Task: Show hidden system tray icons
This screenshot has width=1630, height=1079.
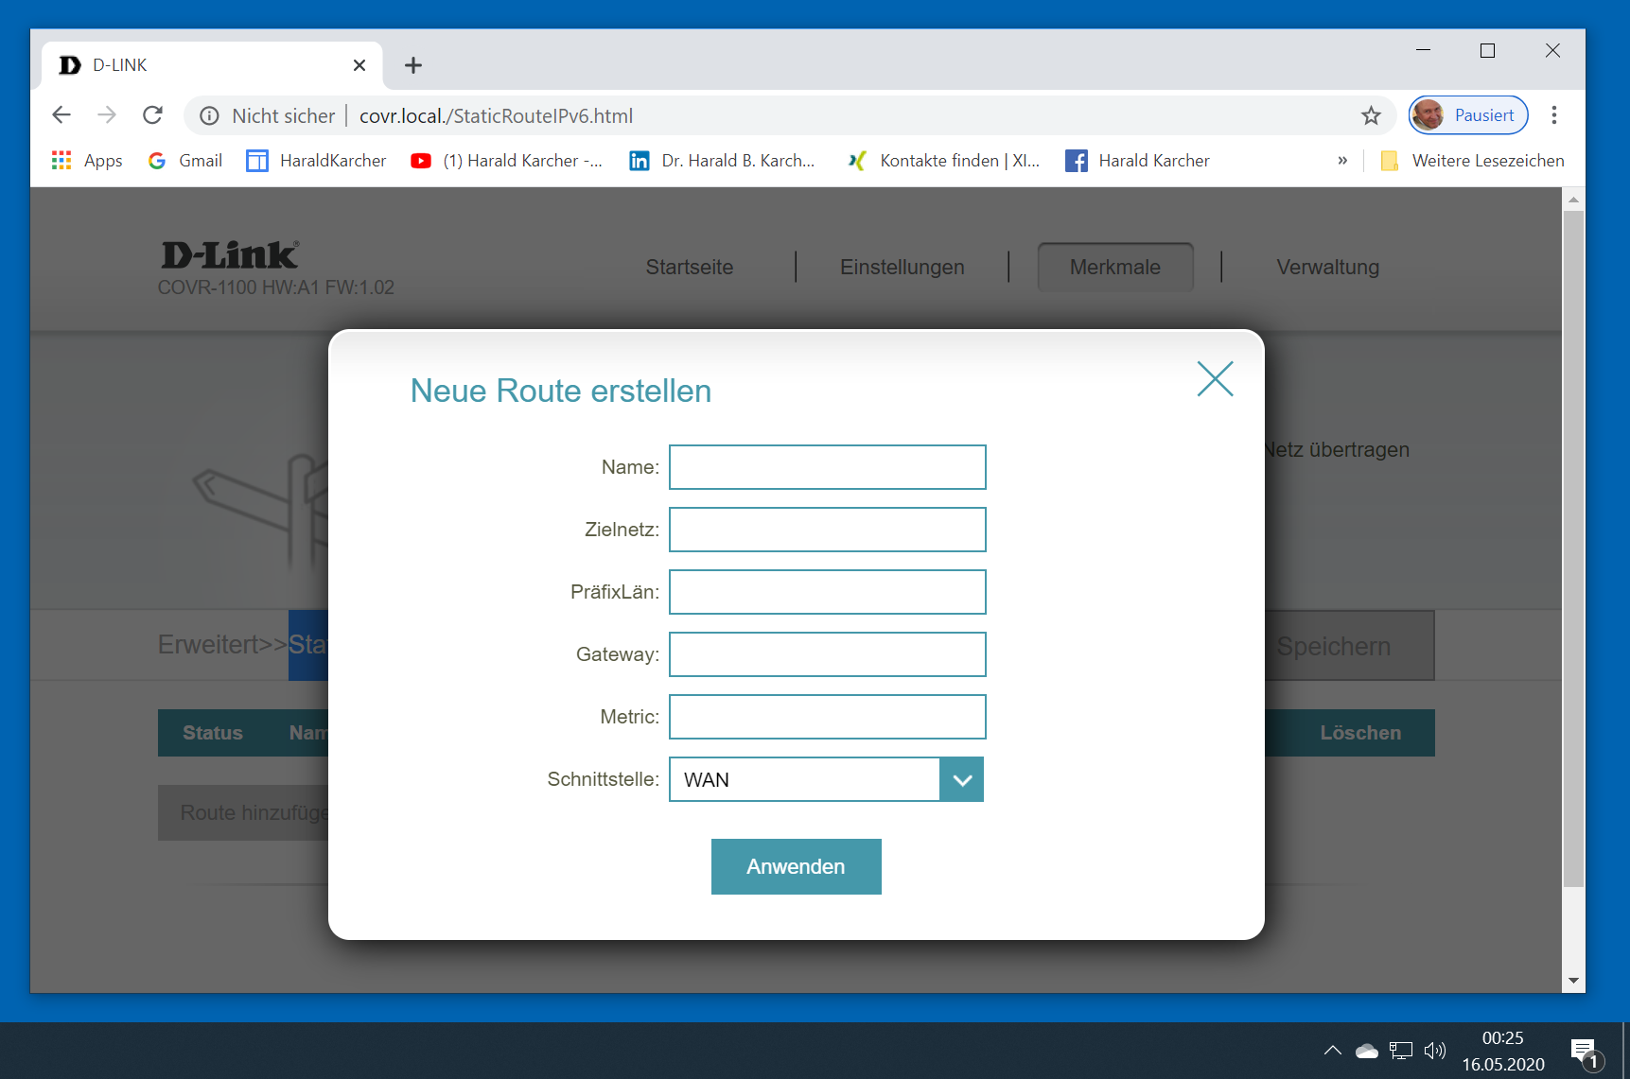Action: (x=1332, y=1050)
